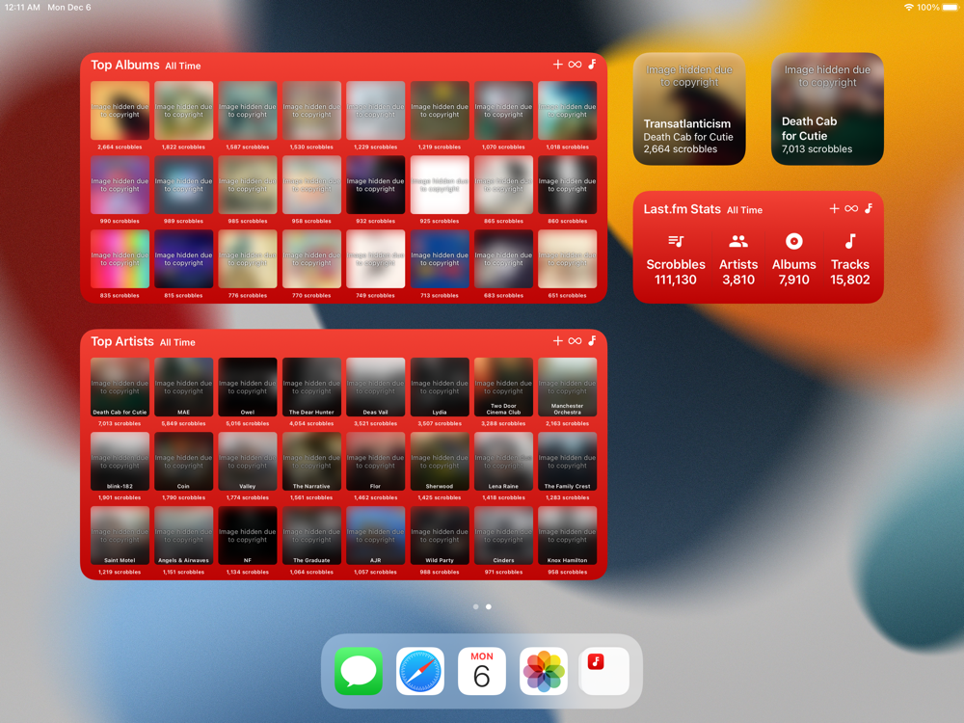Open MAE in the Top Artists grid

coord(184,388)
